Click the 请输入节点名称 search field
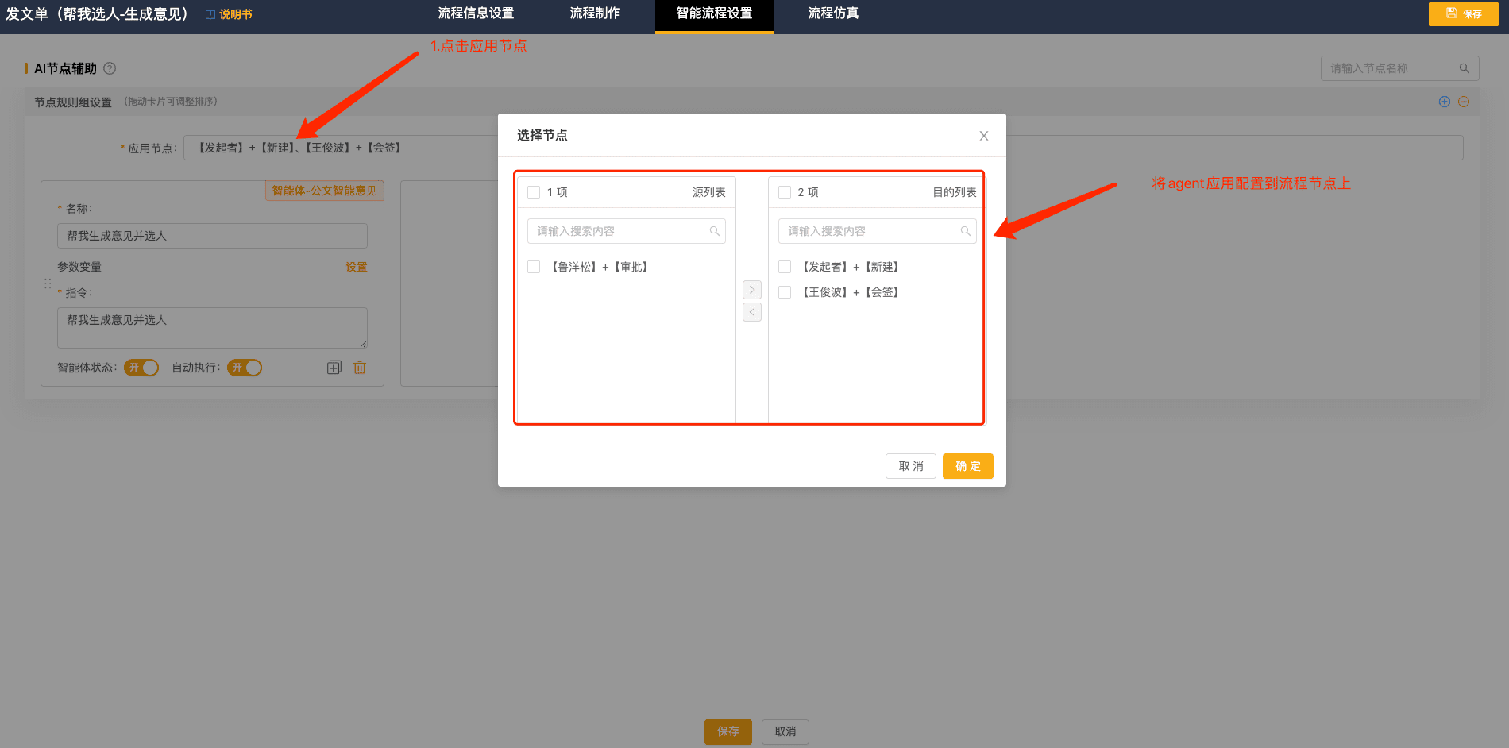 point(1399,68)
